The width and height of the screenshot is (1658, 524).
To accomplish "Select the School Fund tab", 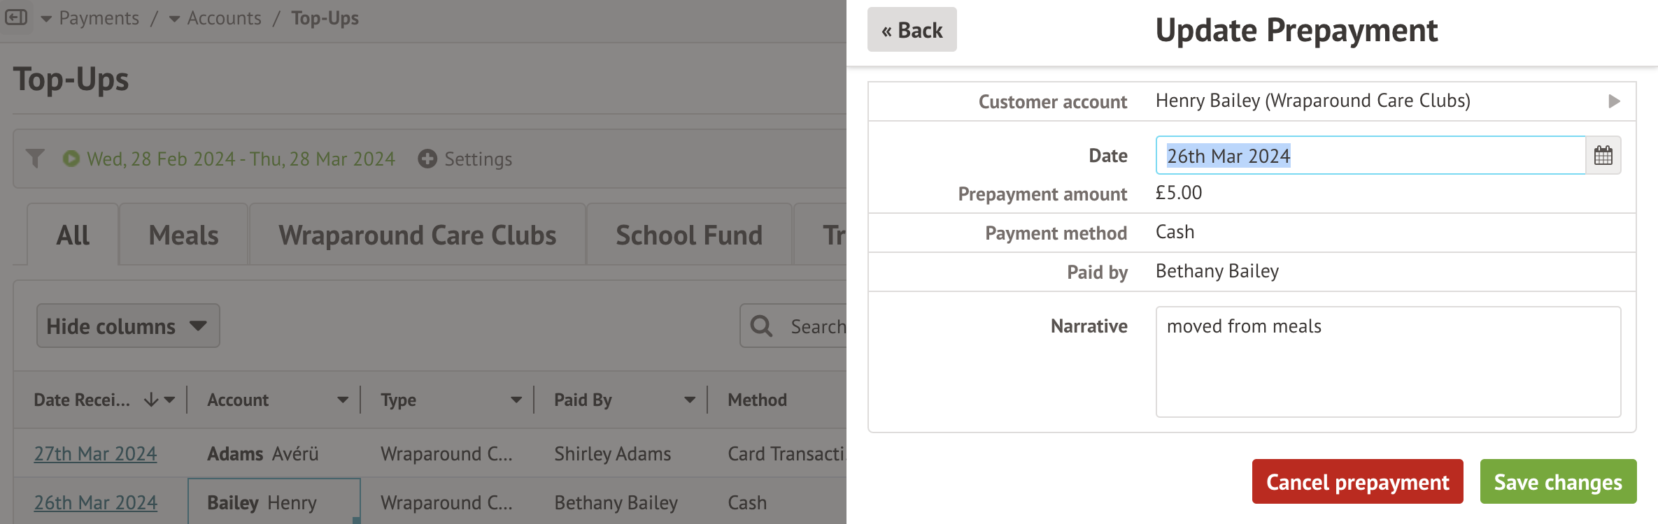I will [x=688, y=235].
